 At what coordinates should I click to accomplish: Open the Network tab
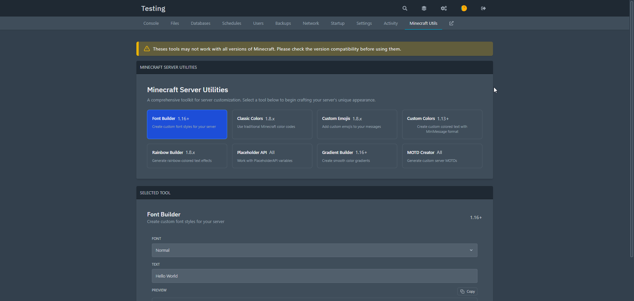[x=311, y=23]
